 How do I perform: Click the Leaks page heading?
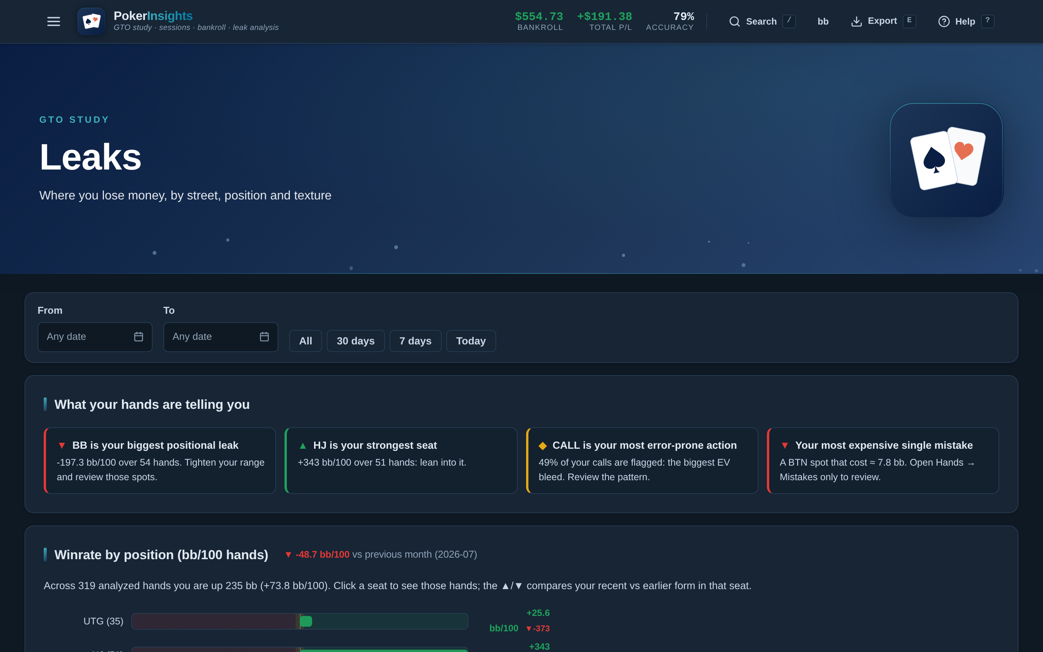click(x=90, y=157)
